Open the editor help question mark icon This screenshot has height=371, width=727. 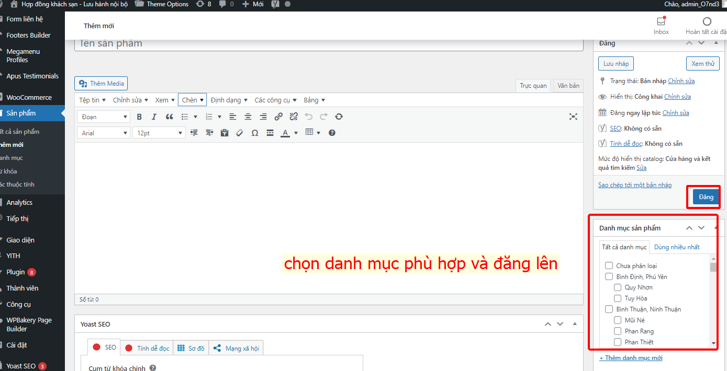(332, 133)
